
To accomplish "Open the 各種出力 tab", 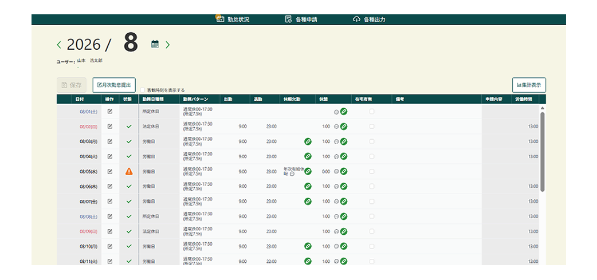I will (x=369, y=20).
